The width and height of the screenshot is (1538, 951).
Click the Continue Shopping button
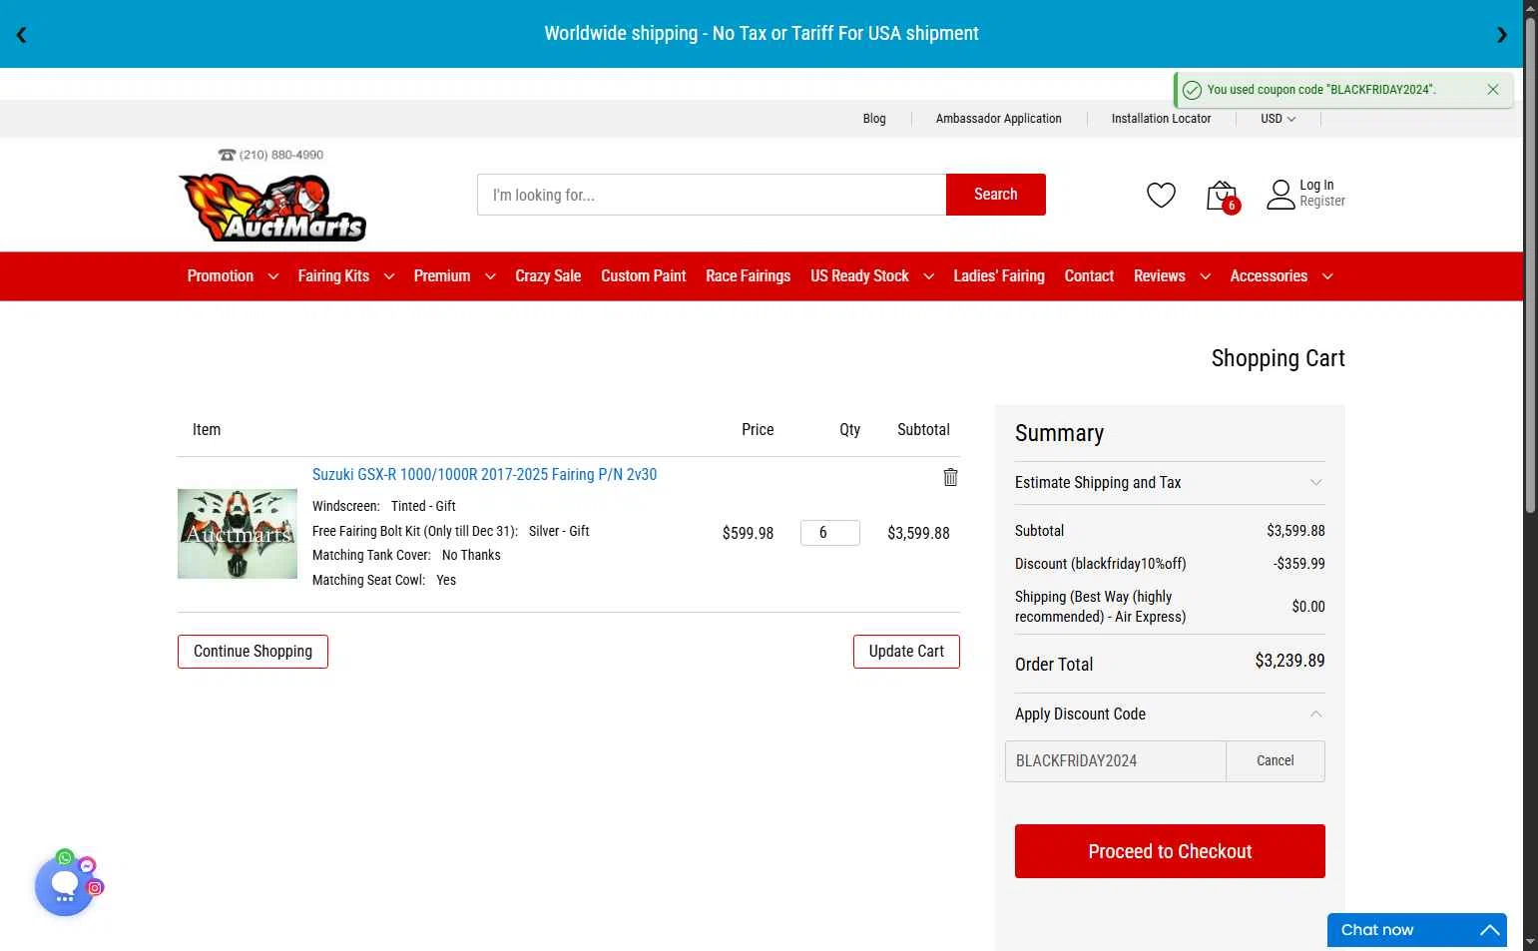(253, 652)
